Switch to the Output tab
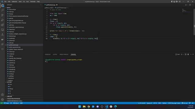This screenshot has height=109, width=195. (55, 54)
